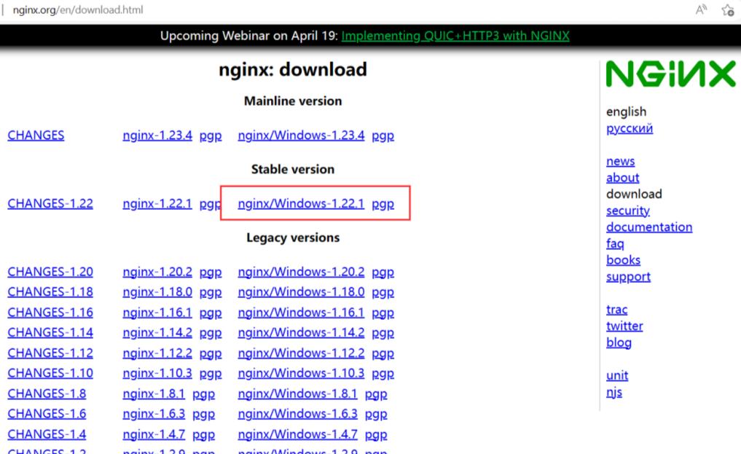Switch site language to русский

point(630,128)
